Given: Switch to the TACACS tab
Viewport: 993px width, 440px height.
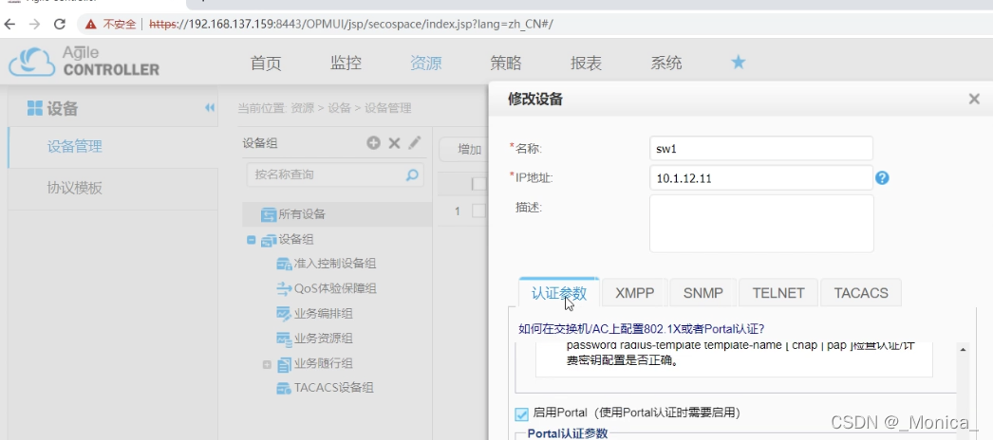Looking at the screenshot, I should click(x=861, y=293).
